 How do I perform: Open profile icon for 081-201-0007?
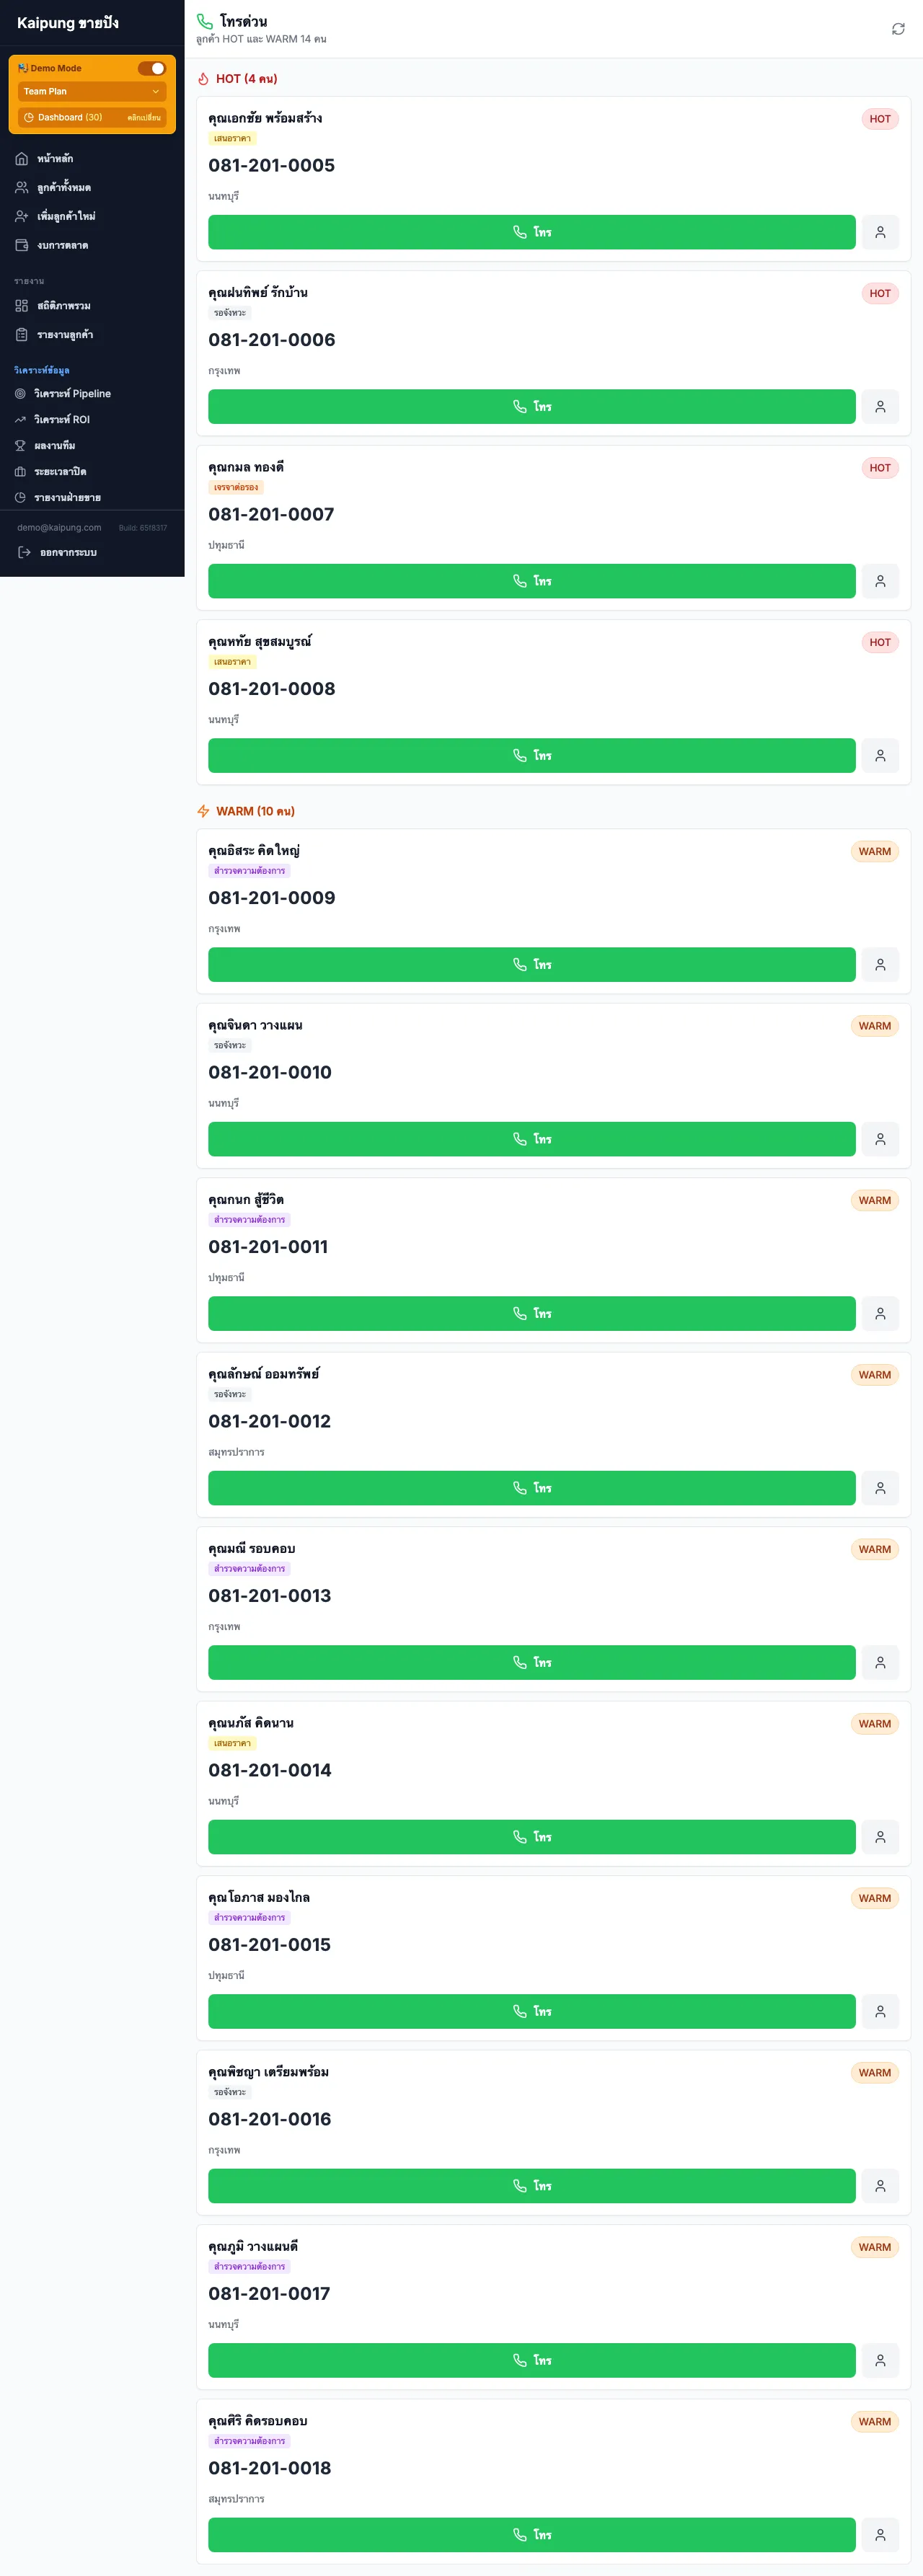click(x=880, y=581)
